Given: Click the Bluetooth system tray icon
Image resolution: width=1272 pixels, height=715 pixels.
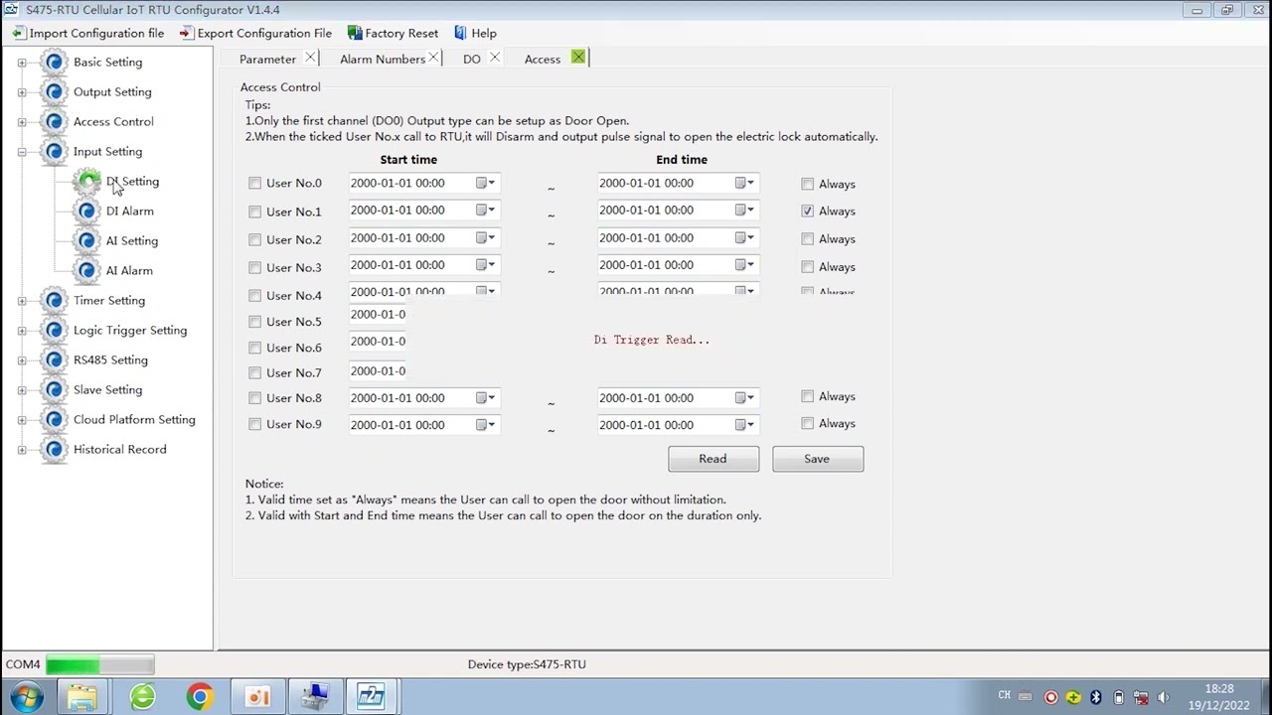Looking at the screenshot, I should (x=1096, y=697).
